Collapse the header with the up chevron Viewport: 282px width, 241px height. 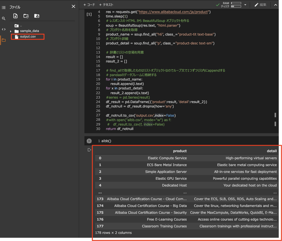[x=275, y=5]
